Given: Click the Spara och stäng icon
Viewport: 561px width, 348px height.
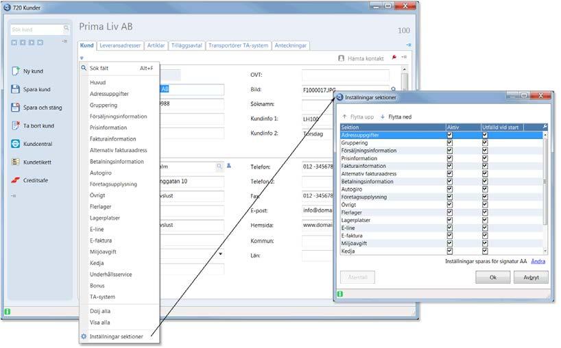Looking at the screenshot, I should tap(15, 107).
